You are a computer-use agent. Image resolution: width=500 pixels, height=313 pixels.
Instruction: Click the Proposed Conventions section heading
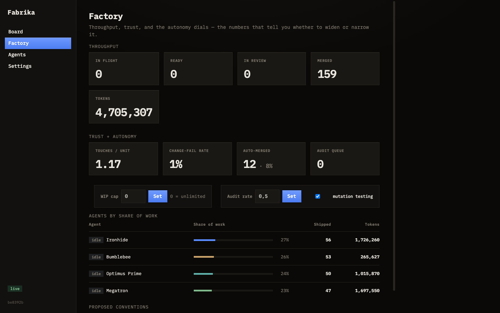pos(119,307)
